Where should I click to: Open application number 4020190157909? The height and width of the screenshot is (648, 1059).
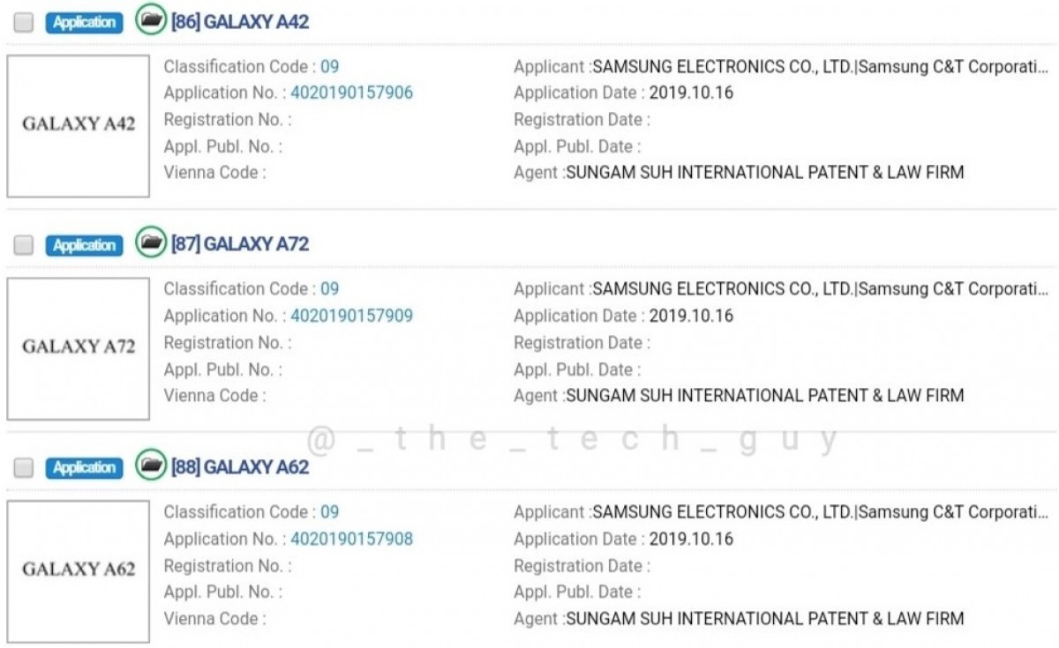pyautogui.click(x=351, y=316)
